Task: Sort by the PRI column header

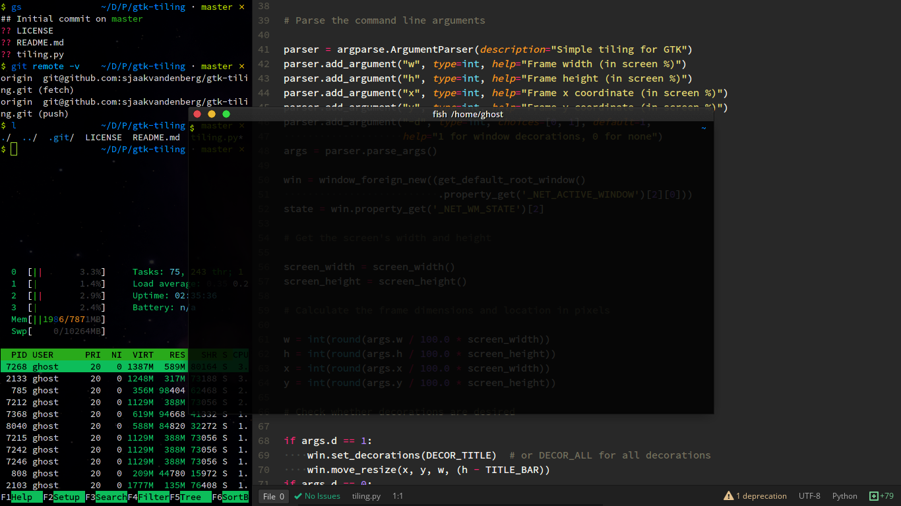Action: pos(93,355)
